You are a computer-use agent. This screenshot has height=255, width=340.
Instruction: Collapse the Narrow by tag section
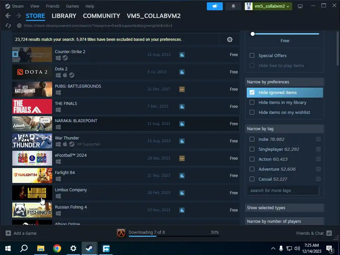285,129
